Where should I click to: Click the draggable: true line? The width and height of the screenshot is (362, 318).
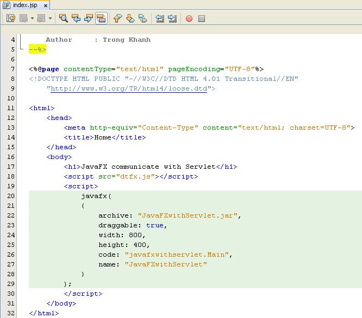(x=133, y=225)
